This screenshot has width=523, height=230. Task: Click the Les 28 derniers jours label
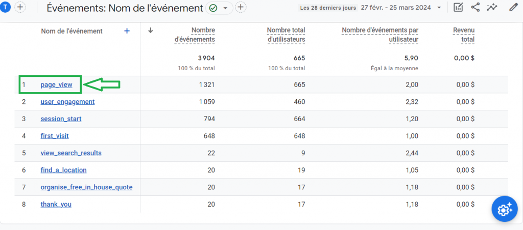tap(328, 8)
